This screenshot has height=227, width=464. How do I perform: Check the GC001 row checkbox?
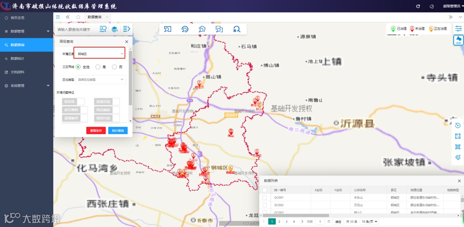pyautogui.click(x=265, y=197)
